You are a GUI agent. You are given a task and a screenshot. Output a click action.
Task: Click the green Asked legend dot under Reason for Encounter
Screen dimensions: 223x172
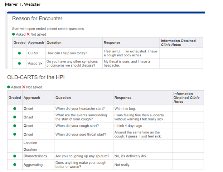point(14,34)
